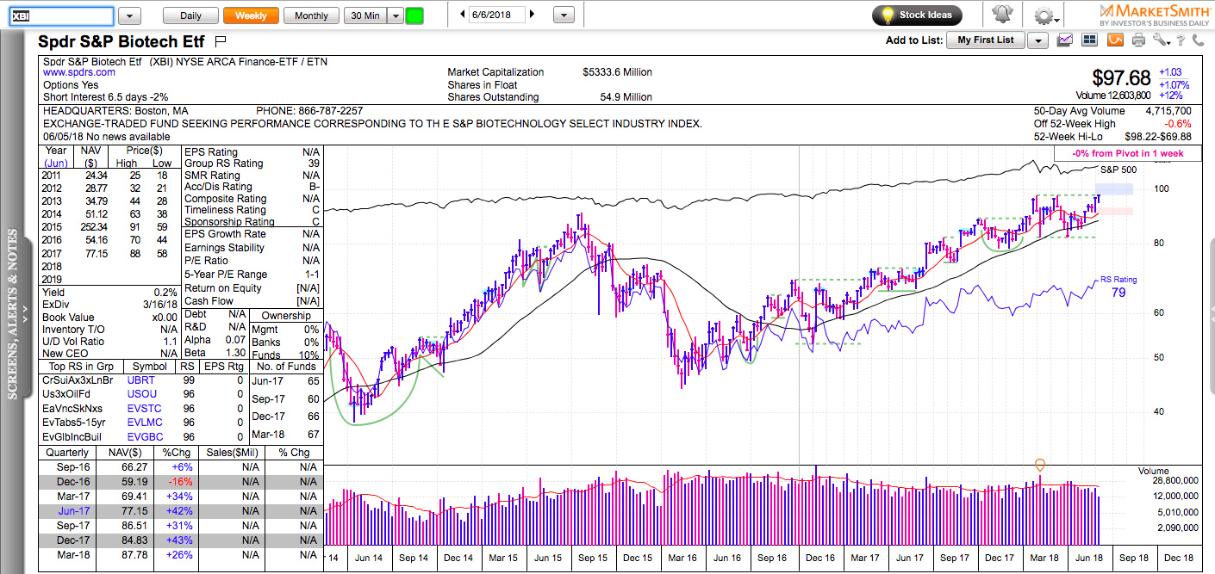Expand the intraday interval dropdown arrow

coord(395,15)
